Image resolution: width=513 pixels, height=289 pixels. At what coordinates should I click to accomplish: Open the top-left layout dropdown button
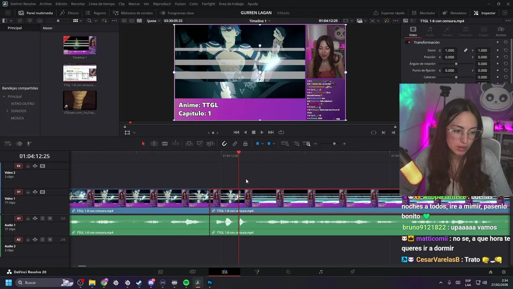pyautogui.click(x=8, y=13)
